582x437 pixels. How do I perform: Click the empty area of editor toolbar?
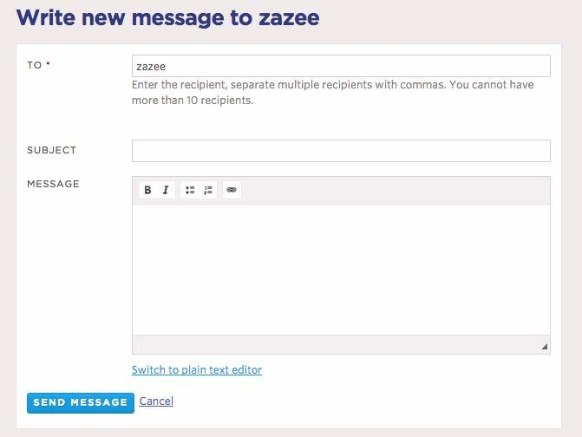point(390,190)
